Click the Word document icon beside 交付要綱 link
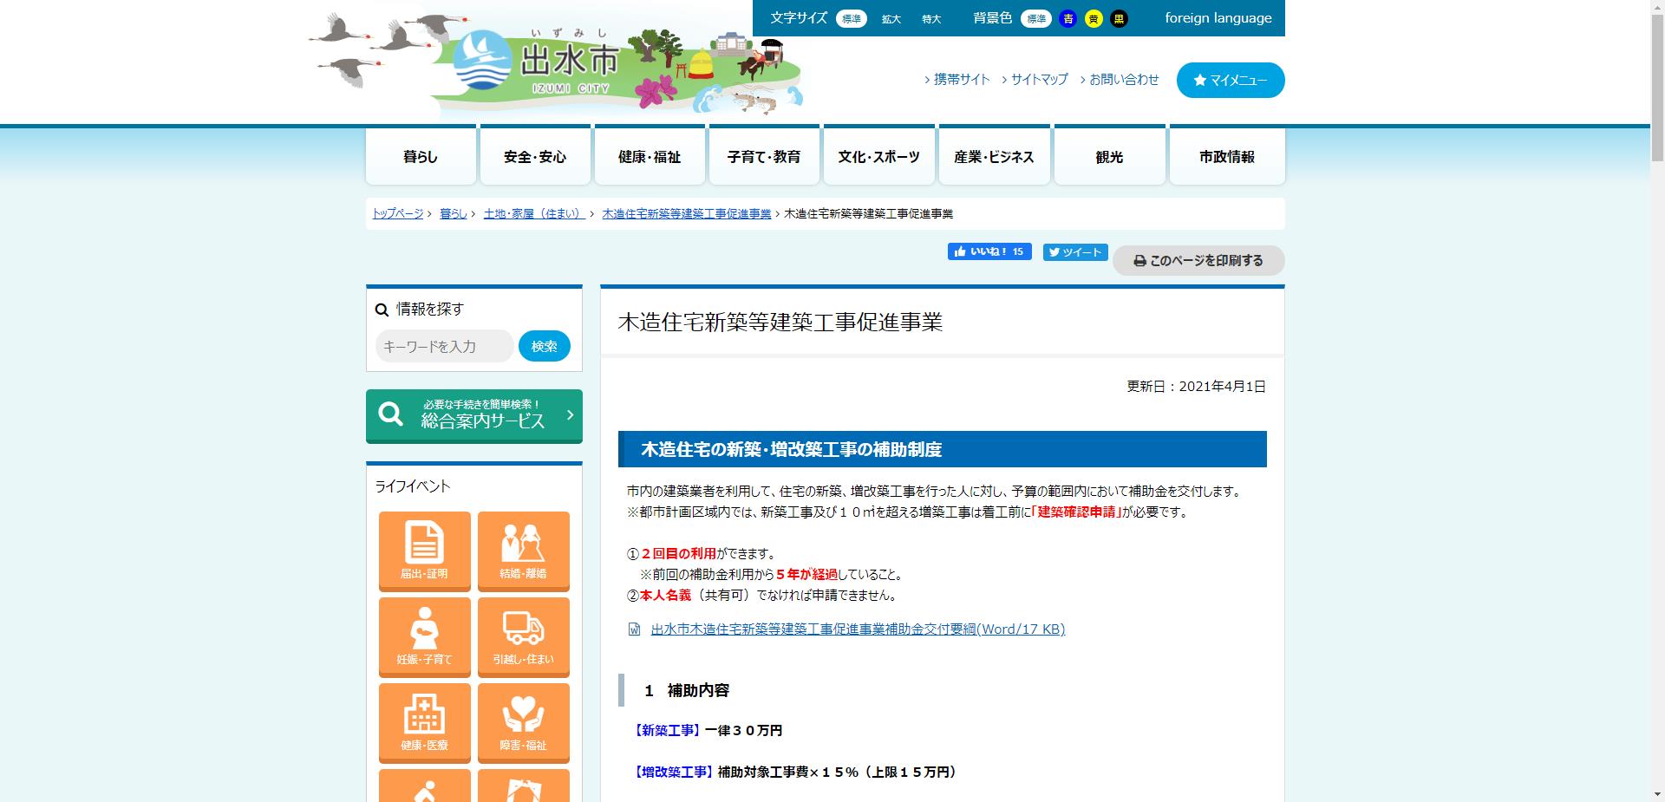Screen dimensions: 1665x802 point(632,629)
